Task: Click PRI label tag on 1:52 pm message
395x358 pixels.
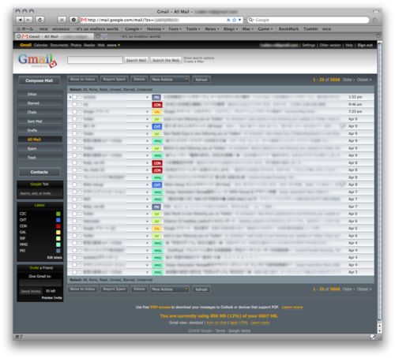Action: [156, 97]
